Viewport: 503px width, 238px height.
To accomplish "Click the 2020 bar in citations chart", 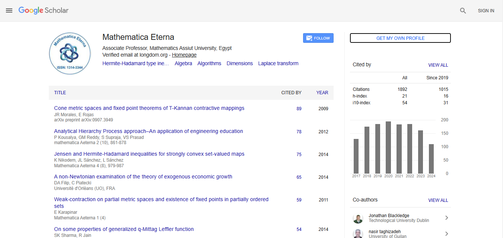I will tap(388, 147).
